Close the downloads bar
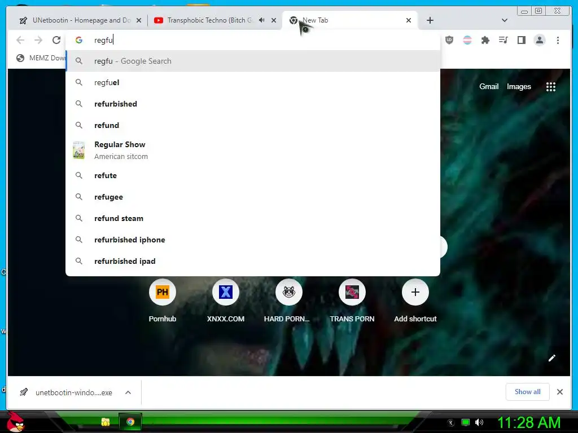The width and height of the screenshot is (578, 433). (559, 392)
